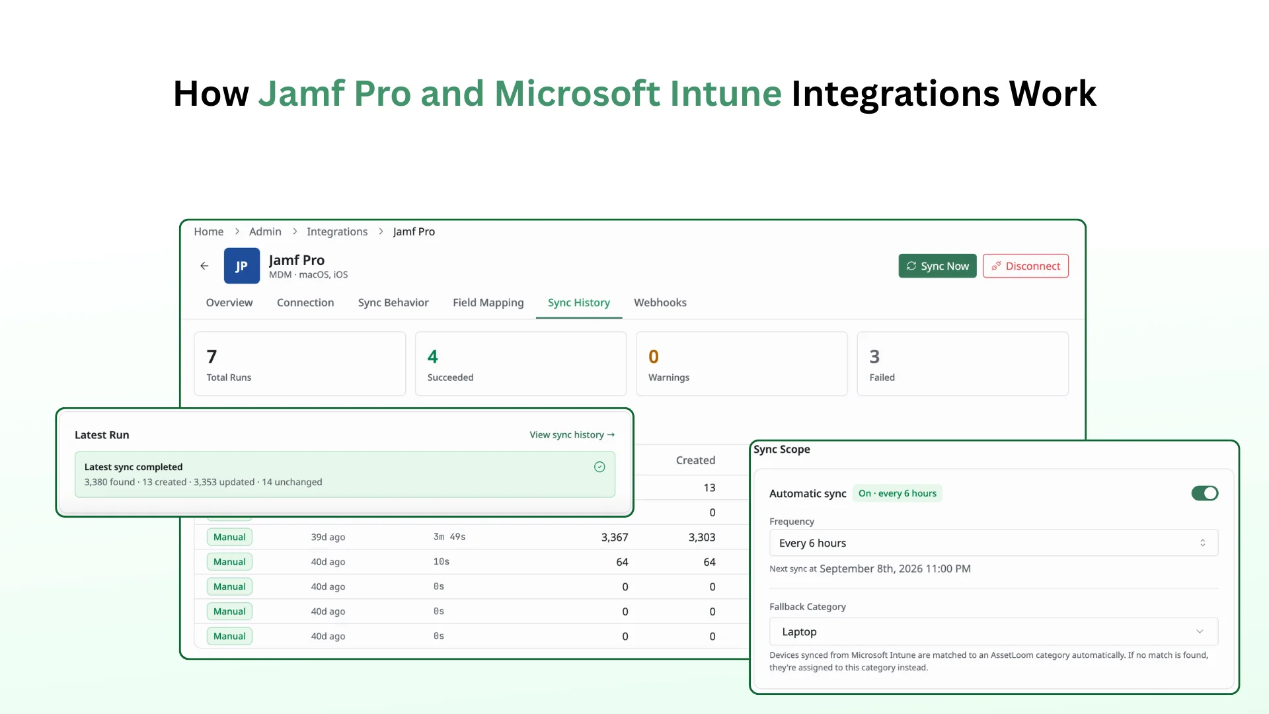Go to the Sync Behavior tab
Image resolution: width=1269 pixels, height=714 pixels.
pos(393,302)
